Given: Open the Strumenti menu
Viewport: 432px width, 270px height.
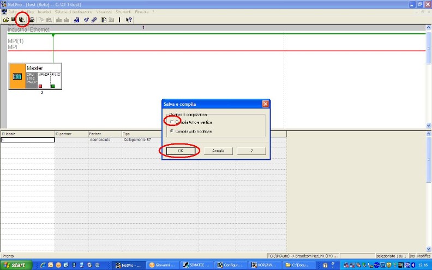Looking at the screenshot, I should [x=123, y=12].
